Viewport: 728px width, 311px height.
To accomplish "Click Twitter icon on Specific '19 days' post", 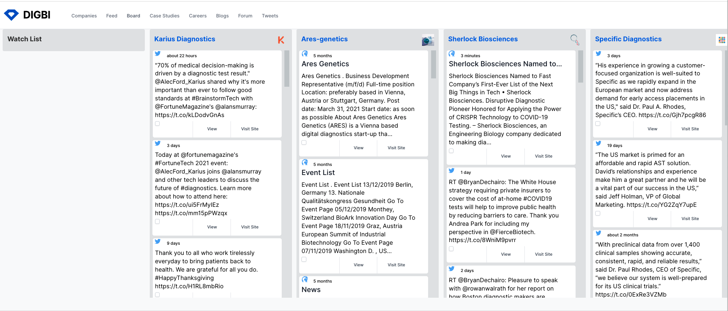I will click(598, 144).
